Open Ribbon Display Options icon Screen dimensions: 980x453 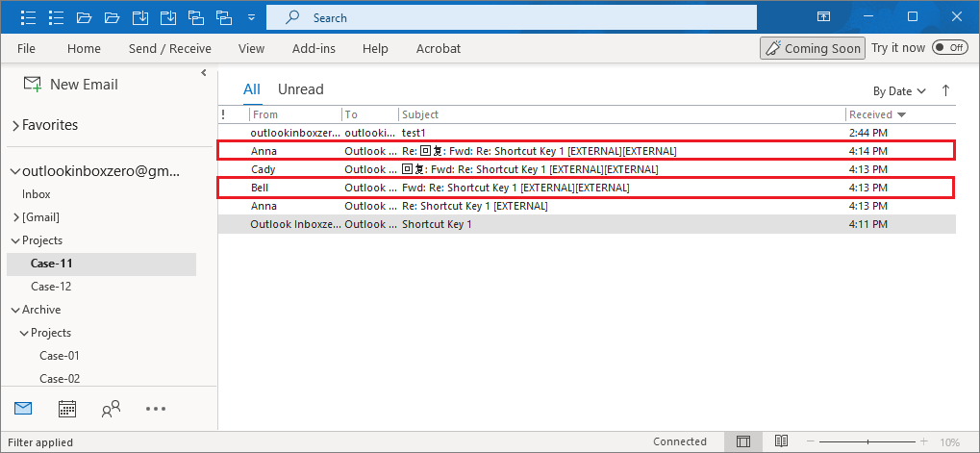click(x=823, y=17)
